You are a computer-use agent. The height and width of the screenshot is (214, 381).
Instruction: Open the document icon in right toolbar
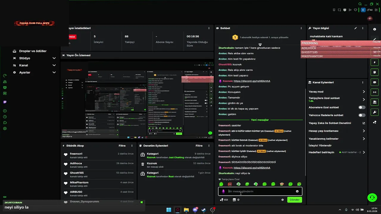[x=375, y=72]
